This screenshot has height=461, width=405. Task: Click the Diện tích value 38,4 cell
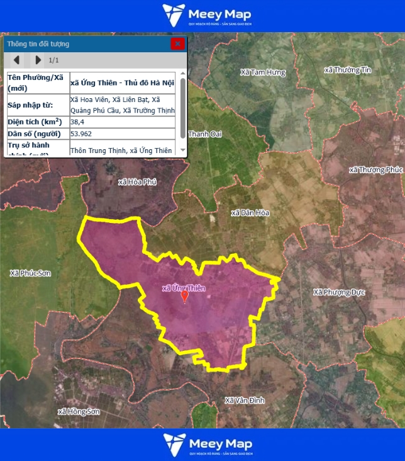click(x=122, y=122)
